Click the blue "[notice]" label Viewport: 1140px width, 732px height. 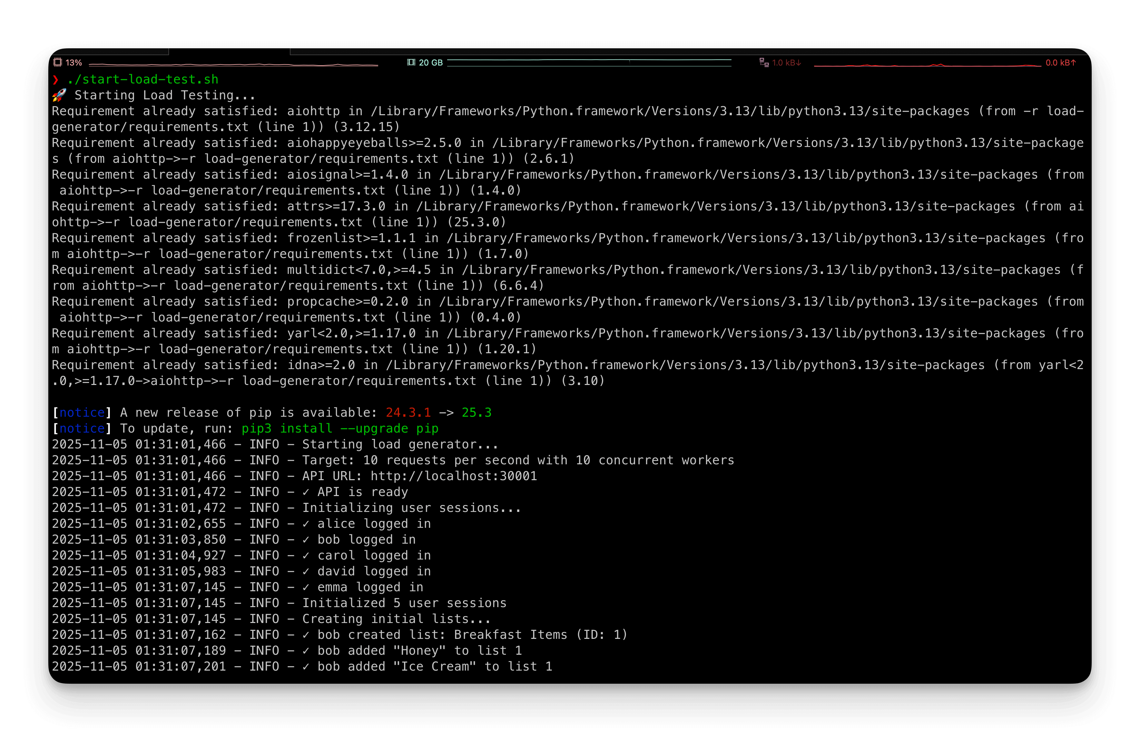82,412
